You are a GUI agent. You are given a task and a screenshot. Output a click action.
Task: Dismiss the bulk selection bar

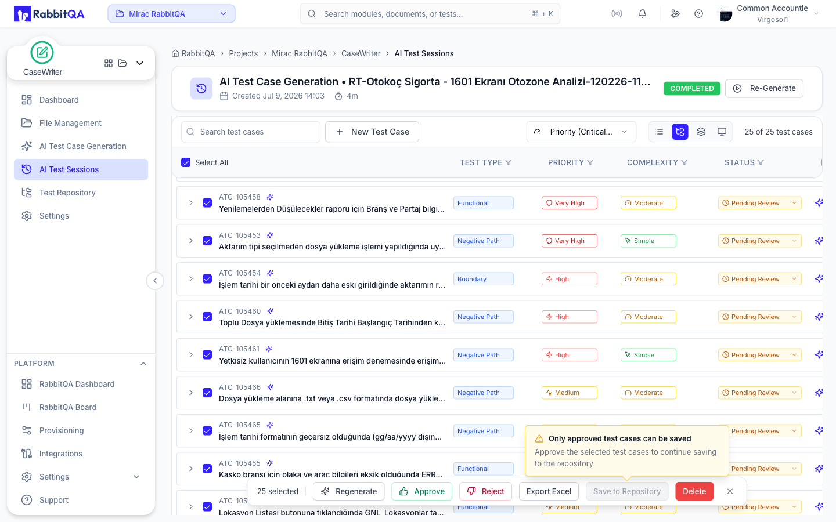730,491
